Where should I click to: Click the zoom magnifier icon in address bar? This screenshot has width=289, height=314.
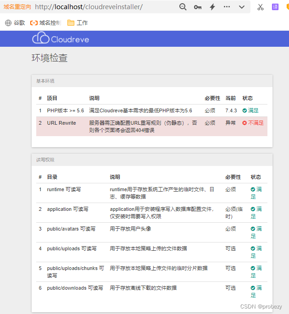point(183,7)
